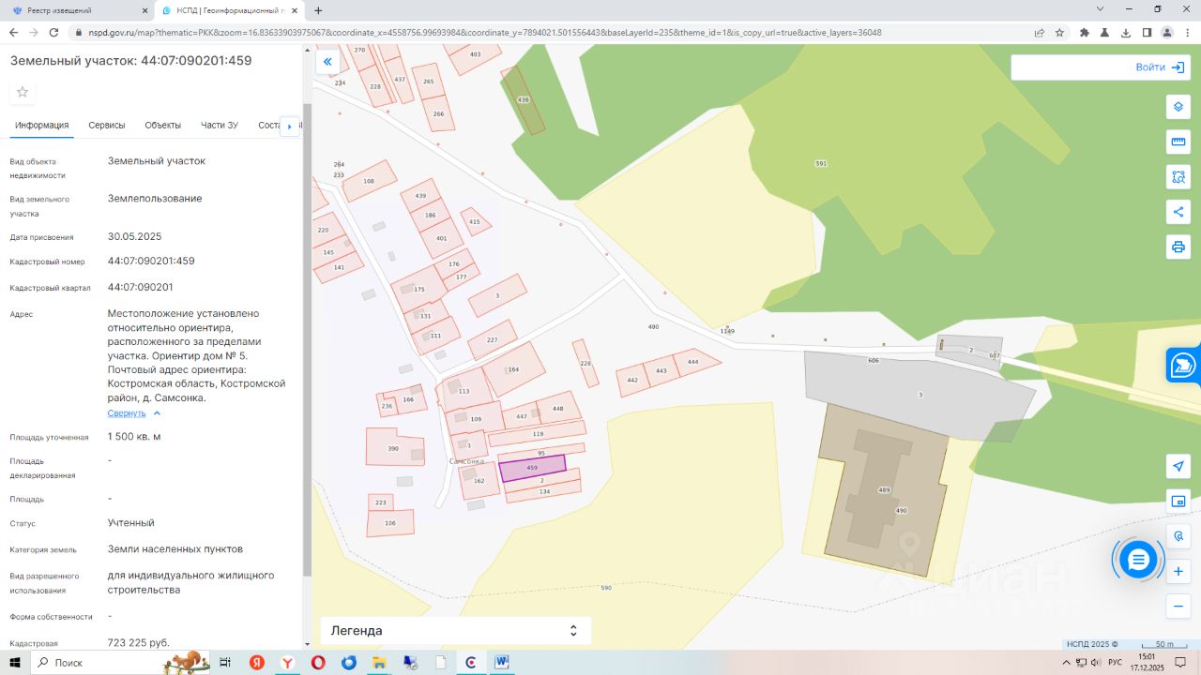Zoom in the map with plus button
The width and height of the screenshot is (1201, 675).
pos(1178,571)
